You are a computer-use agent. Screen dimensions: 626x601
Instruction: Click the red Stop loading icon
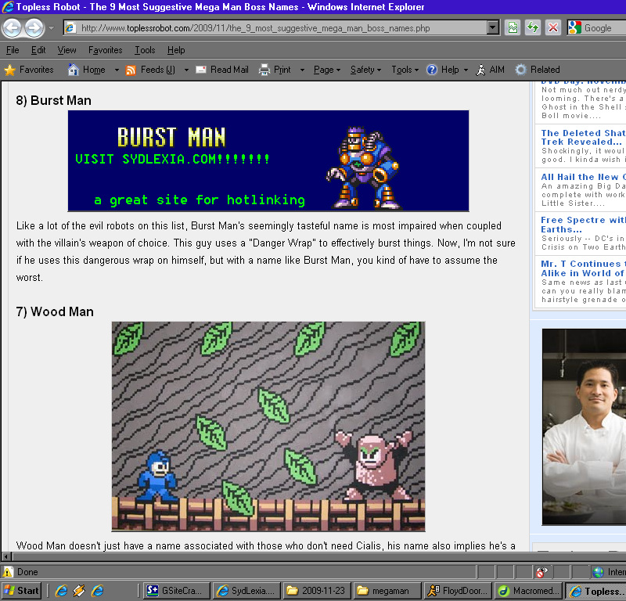553,28
